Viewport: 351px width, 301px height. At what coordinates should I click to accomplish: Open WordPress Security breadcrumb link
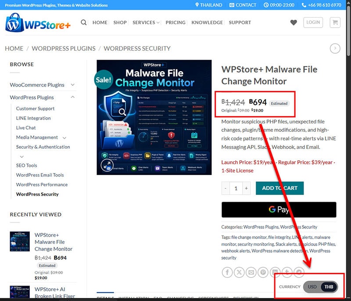pos(137,48)
